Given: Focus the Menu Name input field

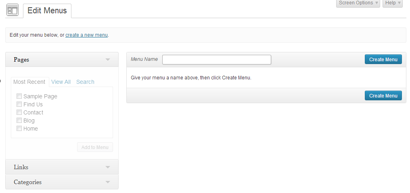Looking at the screenshot, I should [217, 60].
